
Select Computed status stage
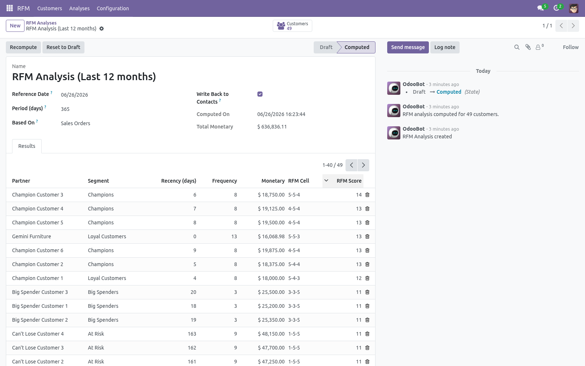(x=357, y=47)
